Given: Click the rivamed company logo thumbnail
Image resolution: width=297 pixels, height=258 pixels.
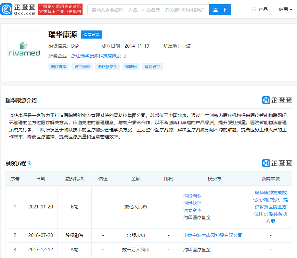Looking at the screenshot, I should click(24, 47).
